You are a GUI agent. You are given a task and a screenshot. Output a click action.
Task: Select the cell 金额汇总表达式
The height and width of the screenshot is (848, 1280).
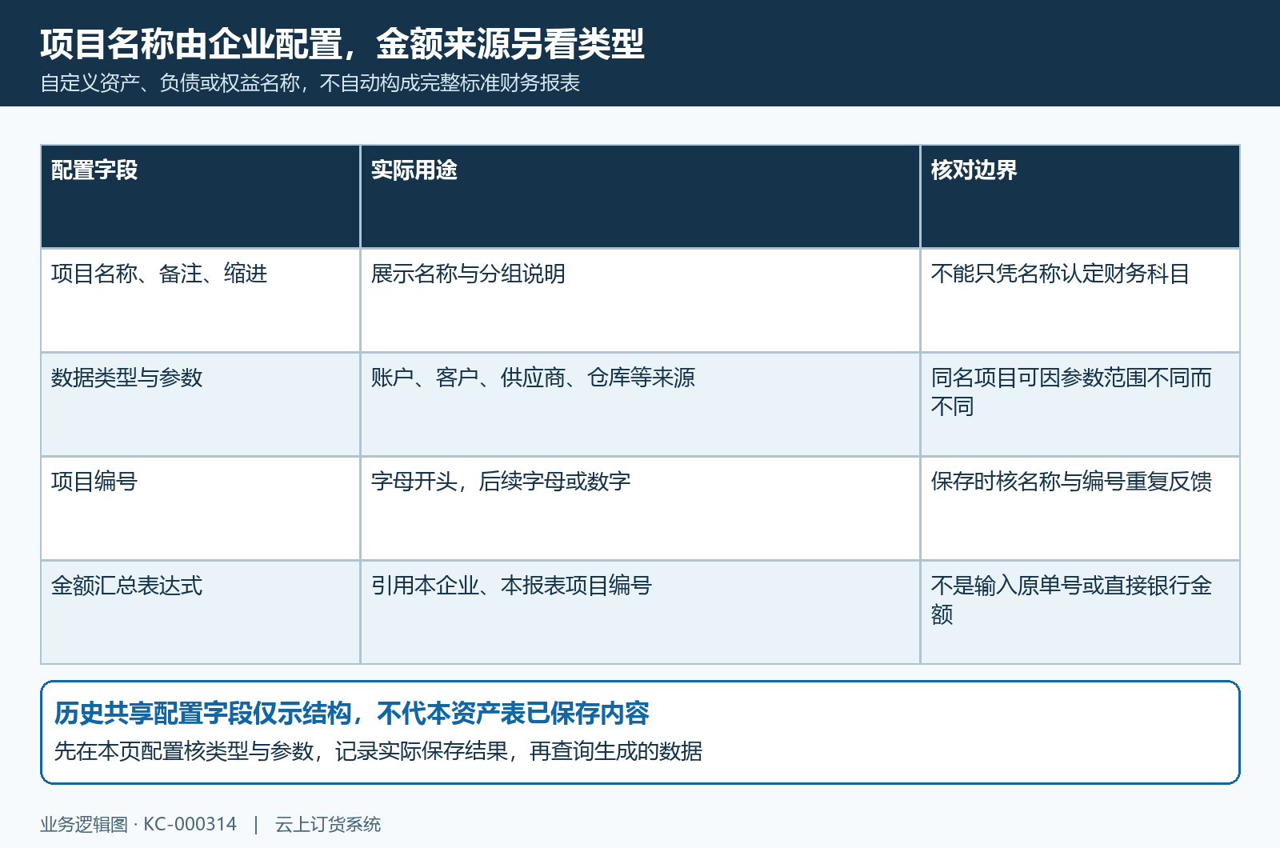200,613
